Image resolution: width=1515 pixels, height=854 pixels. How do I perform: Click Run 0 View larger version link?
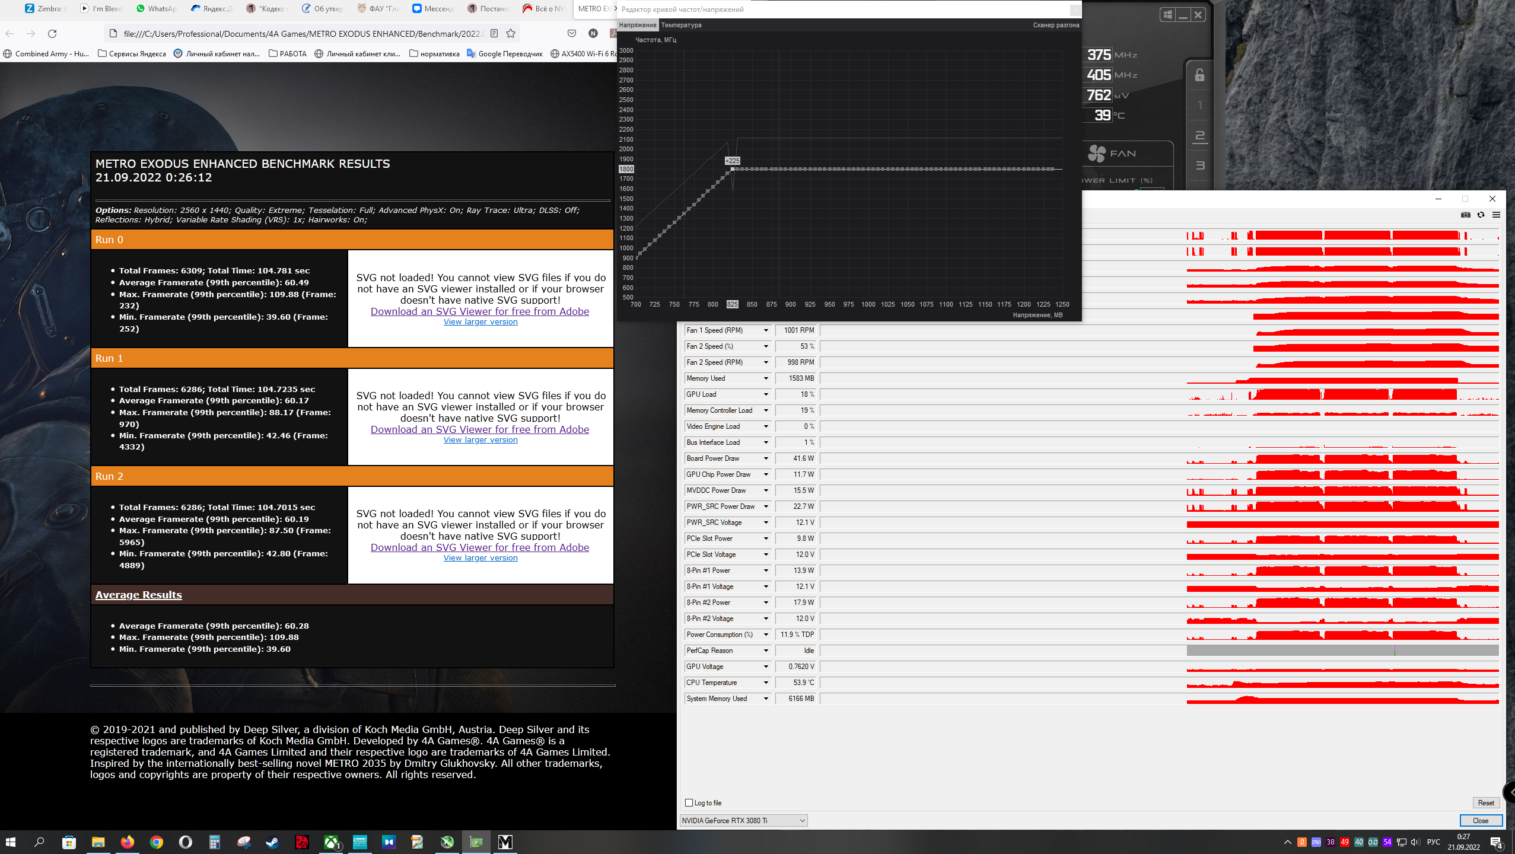pos(480,322)
